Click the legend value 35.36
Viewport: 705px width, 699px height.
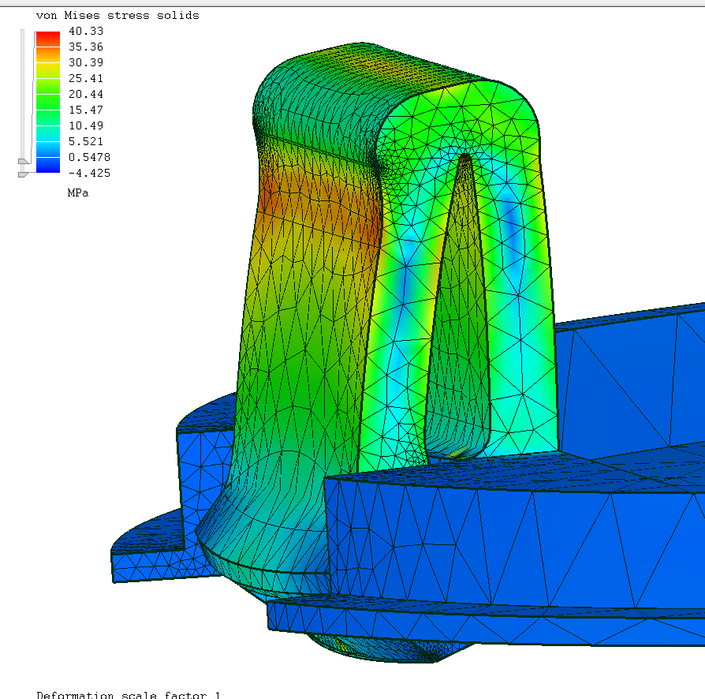coord(86,47)
